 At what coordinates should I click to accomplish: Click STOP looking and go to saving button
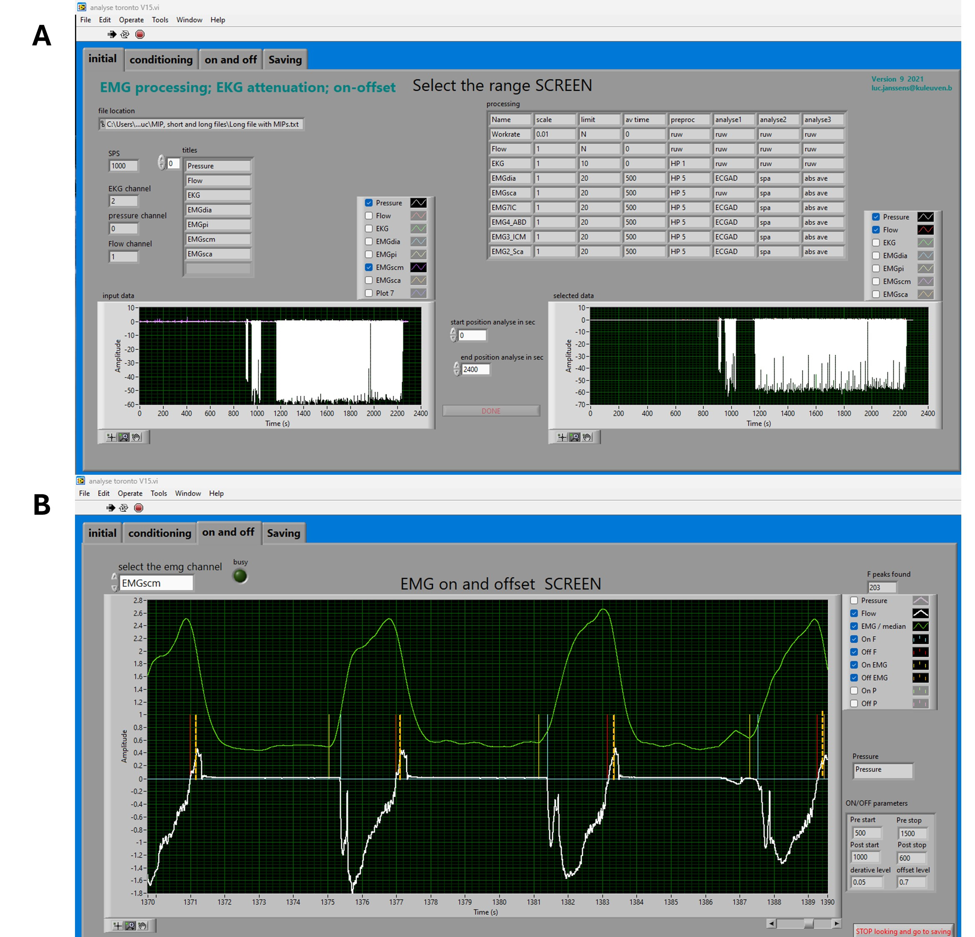point(903,931)
